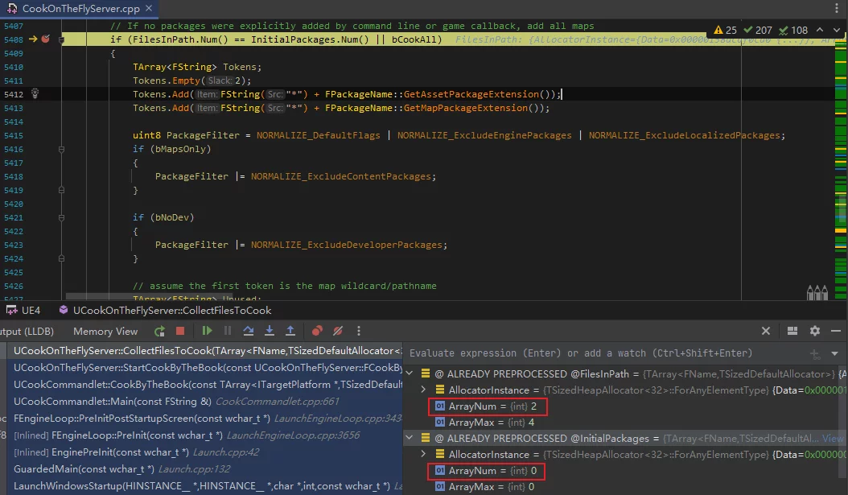Collapse the InitialPackages variable node

click(410, 439)
